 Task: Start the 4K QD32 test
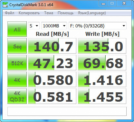[x=17, y=96]
